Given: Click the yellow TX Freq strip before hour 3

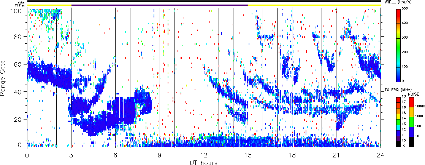Looking at the screenshot, I should [x=49, y=5].
